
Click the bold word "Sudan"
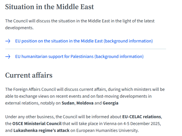tap(68, 103)
